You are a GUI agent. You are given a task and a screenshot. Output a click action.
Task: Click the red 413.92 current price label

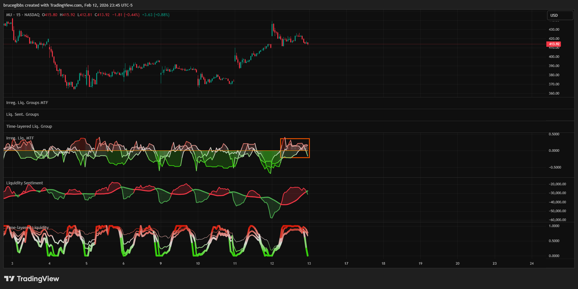554,44
